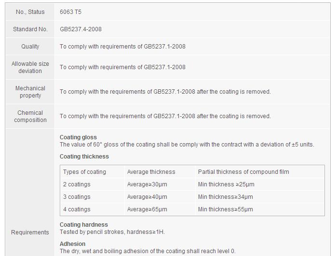Select the "2 coatings" table cell
Screen dimensions: 336x256
(x=77, y=184)
